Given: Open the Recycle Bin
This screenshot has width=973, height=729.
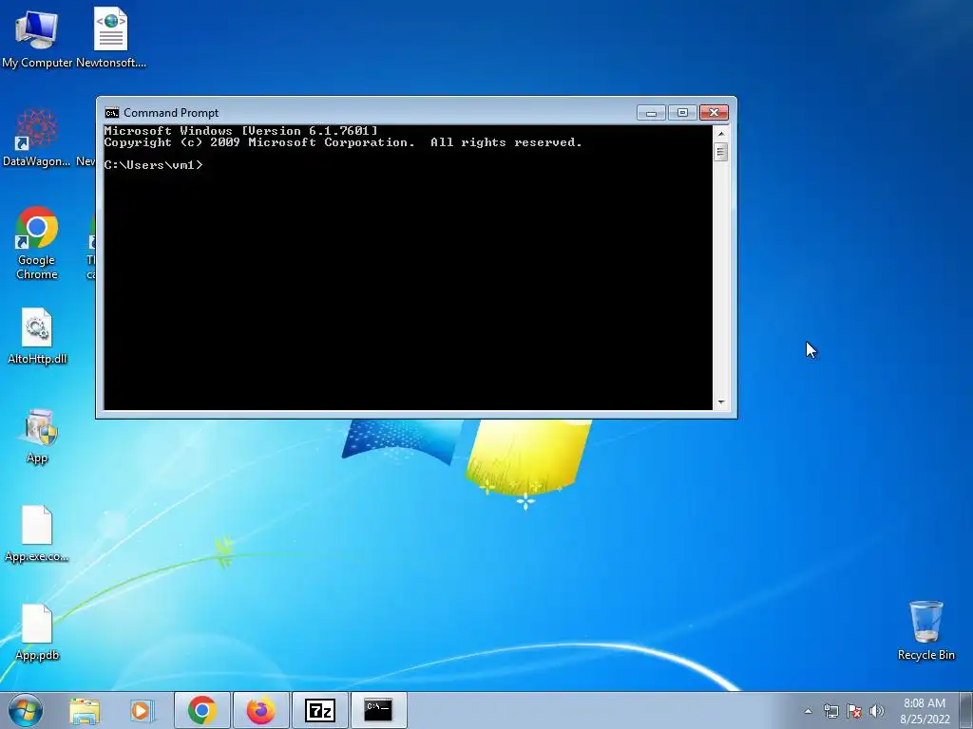Looking at the screenshot, I should click(925, 630).
